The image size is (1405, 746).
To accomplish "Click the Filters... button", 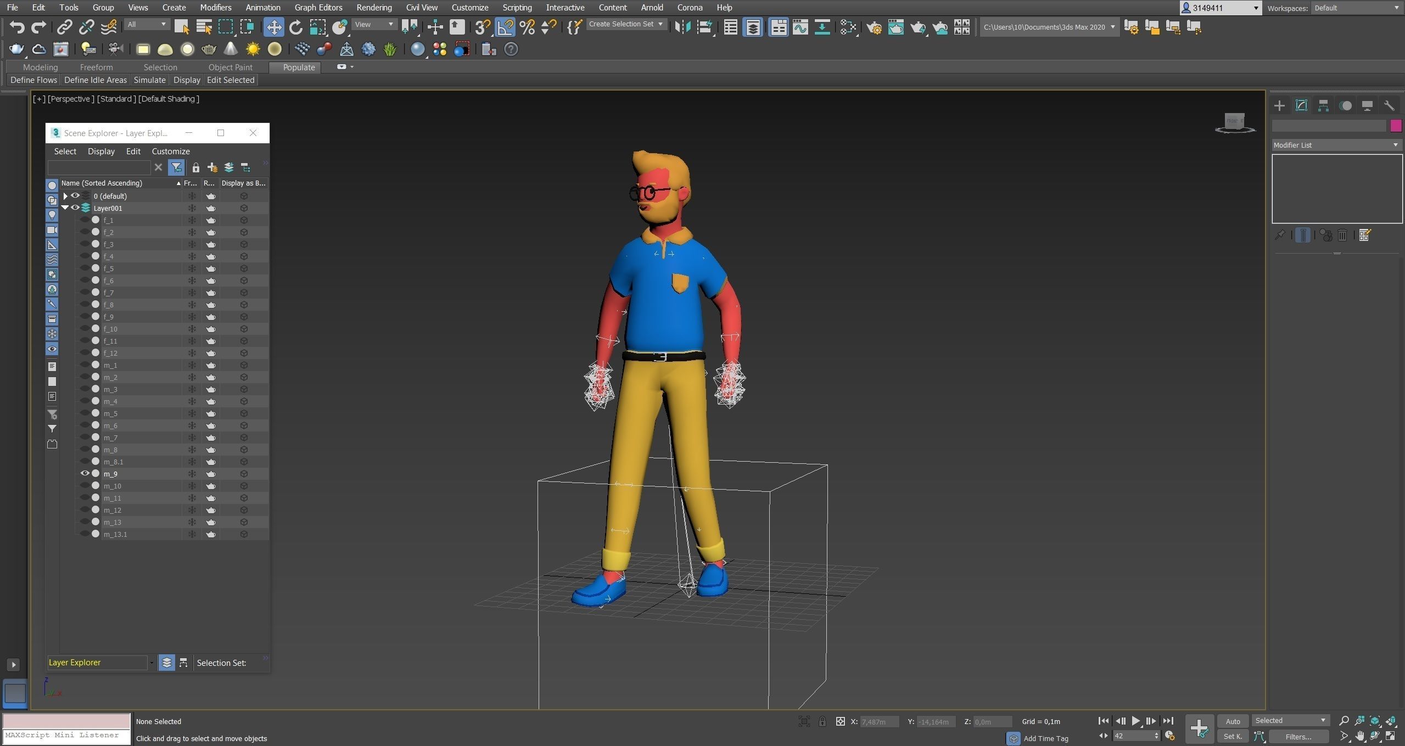I will tap(1298, 737).
